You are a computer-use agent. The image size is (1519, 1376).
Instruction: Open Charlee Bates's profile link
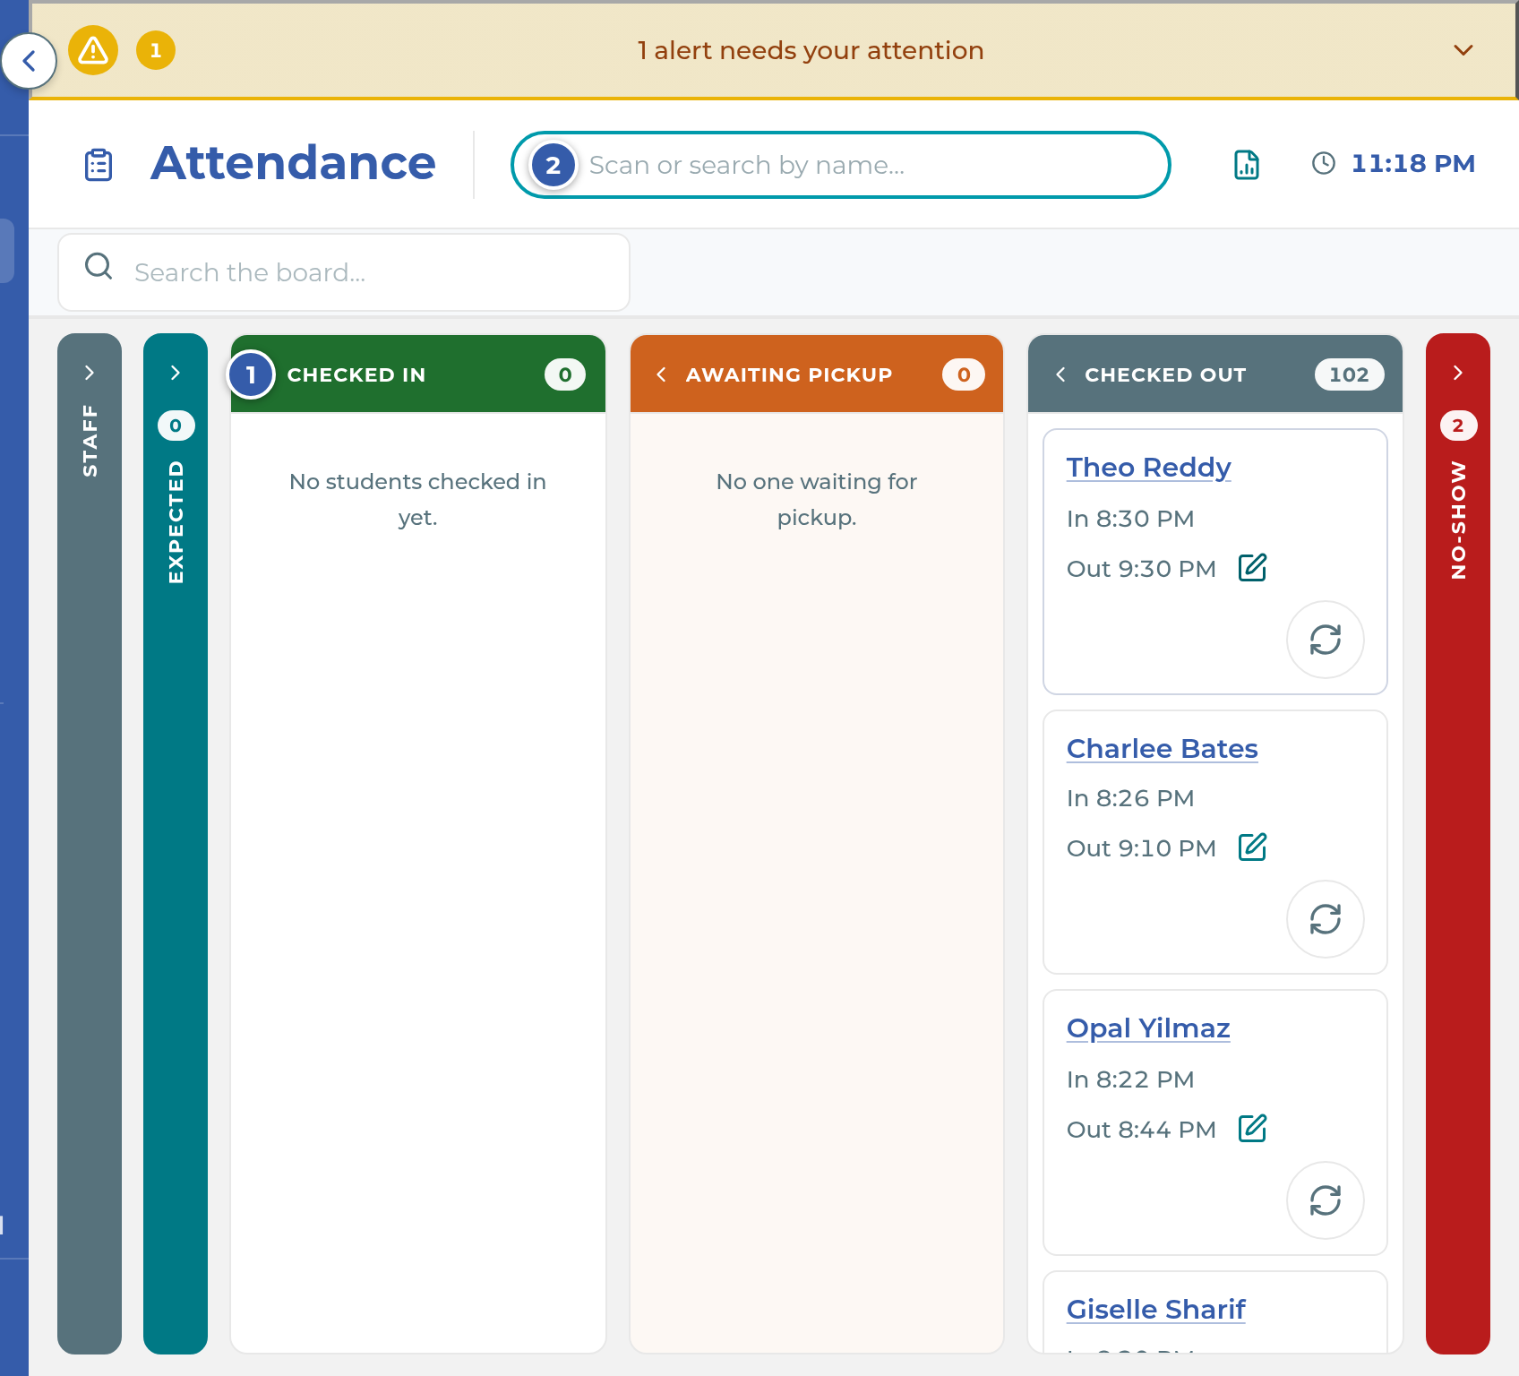pos(1162,749)
